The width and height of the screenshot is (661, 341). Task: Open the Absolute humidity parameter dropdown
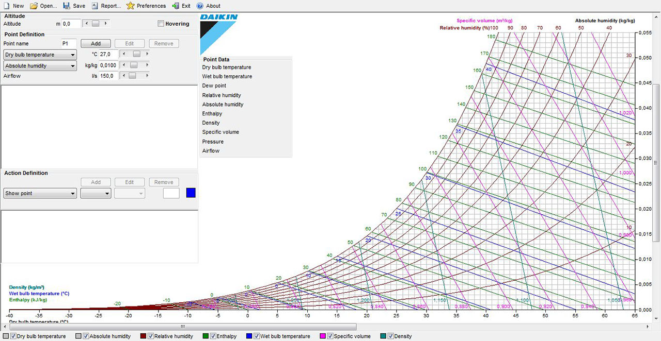[40, 66]
